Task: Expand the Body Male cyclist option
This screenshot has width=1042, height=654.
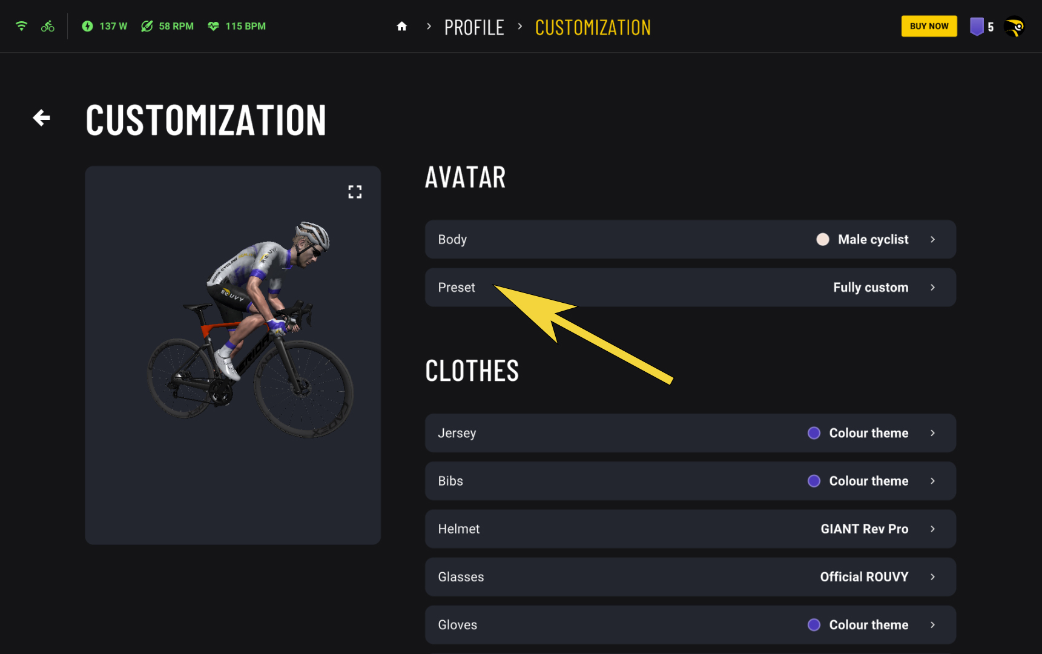Action: pyautogui.click(x=690, y=239)
